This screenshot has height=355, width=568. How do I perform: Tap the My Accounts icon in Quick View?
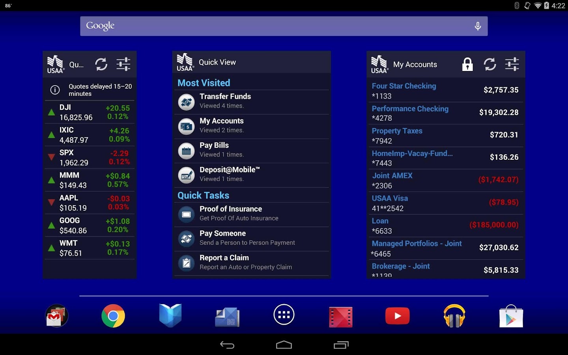tap(186, 126)
